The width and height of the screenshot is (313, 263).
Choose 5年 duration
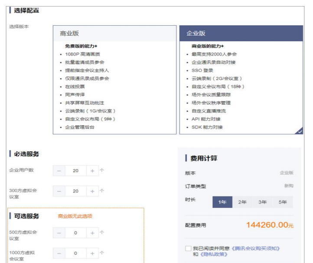(283, 202)
